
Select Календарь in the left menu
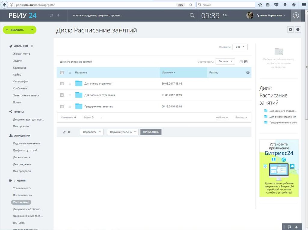(x=20, y=68)
